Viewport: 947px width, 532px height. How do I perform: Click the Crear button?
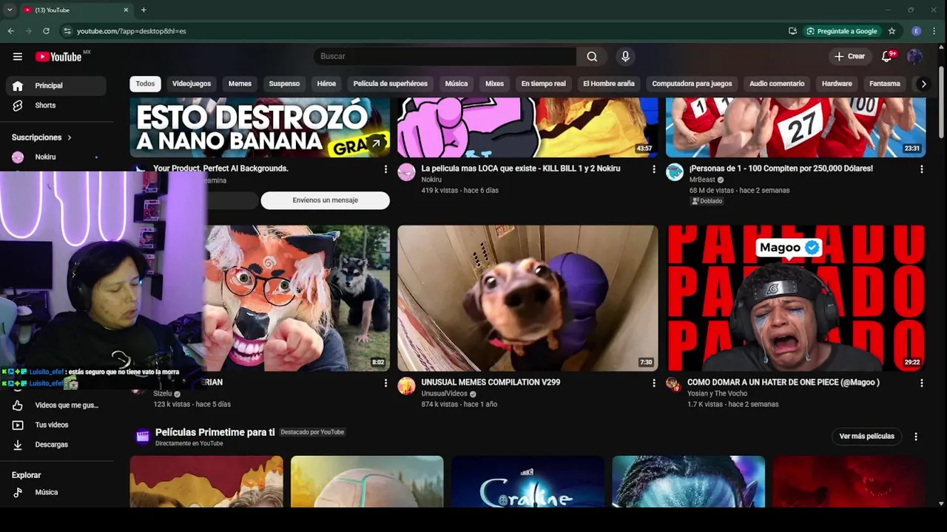(849, 56)
